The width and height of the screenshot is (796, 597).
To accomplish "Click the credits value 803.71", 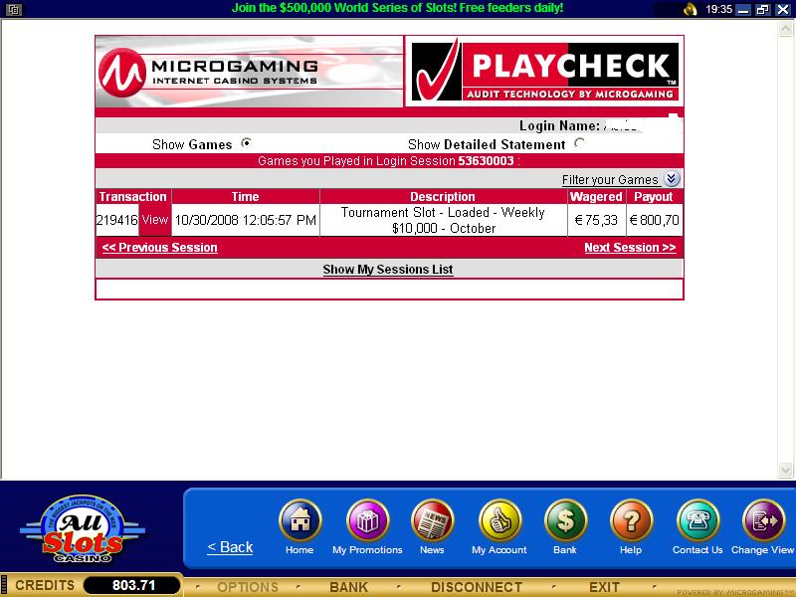I will [133, 585].
